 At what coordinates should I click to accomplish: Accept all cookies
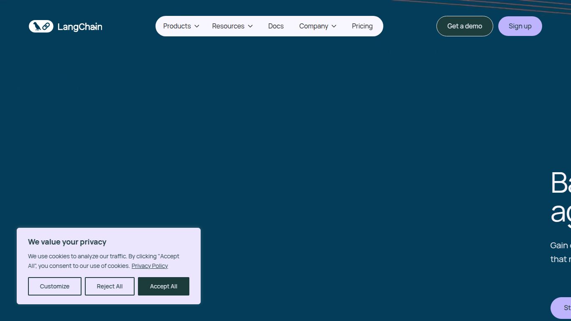163,286
